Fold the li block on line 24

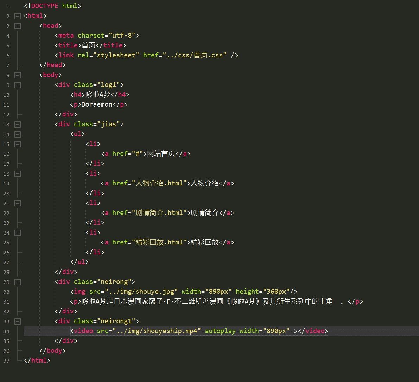point(18,233)
